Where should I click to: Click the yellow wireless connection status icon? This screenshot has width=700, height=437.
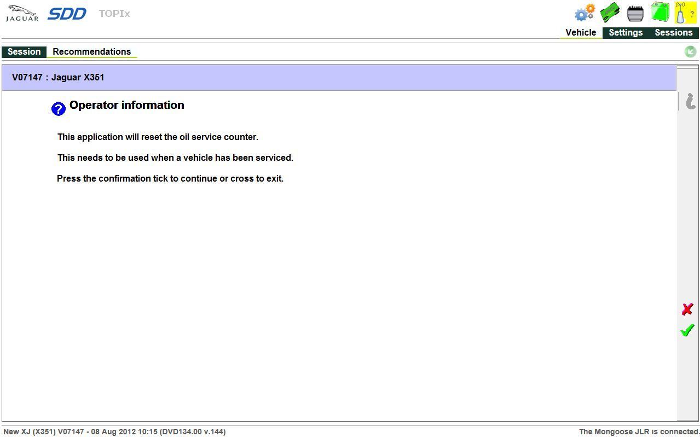click(x=685, y=13)
